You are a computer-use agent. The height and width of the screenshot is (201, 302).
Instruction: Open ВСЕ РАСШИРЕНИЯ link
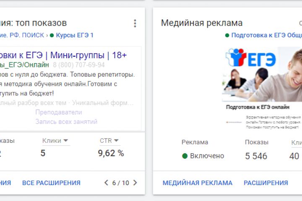51,183
